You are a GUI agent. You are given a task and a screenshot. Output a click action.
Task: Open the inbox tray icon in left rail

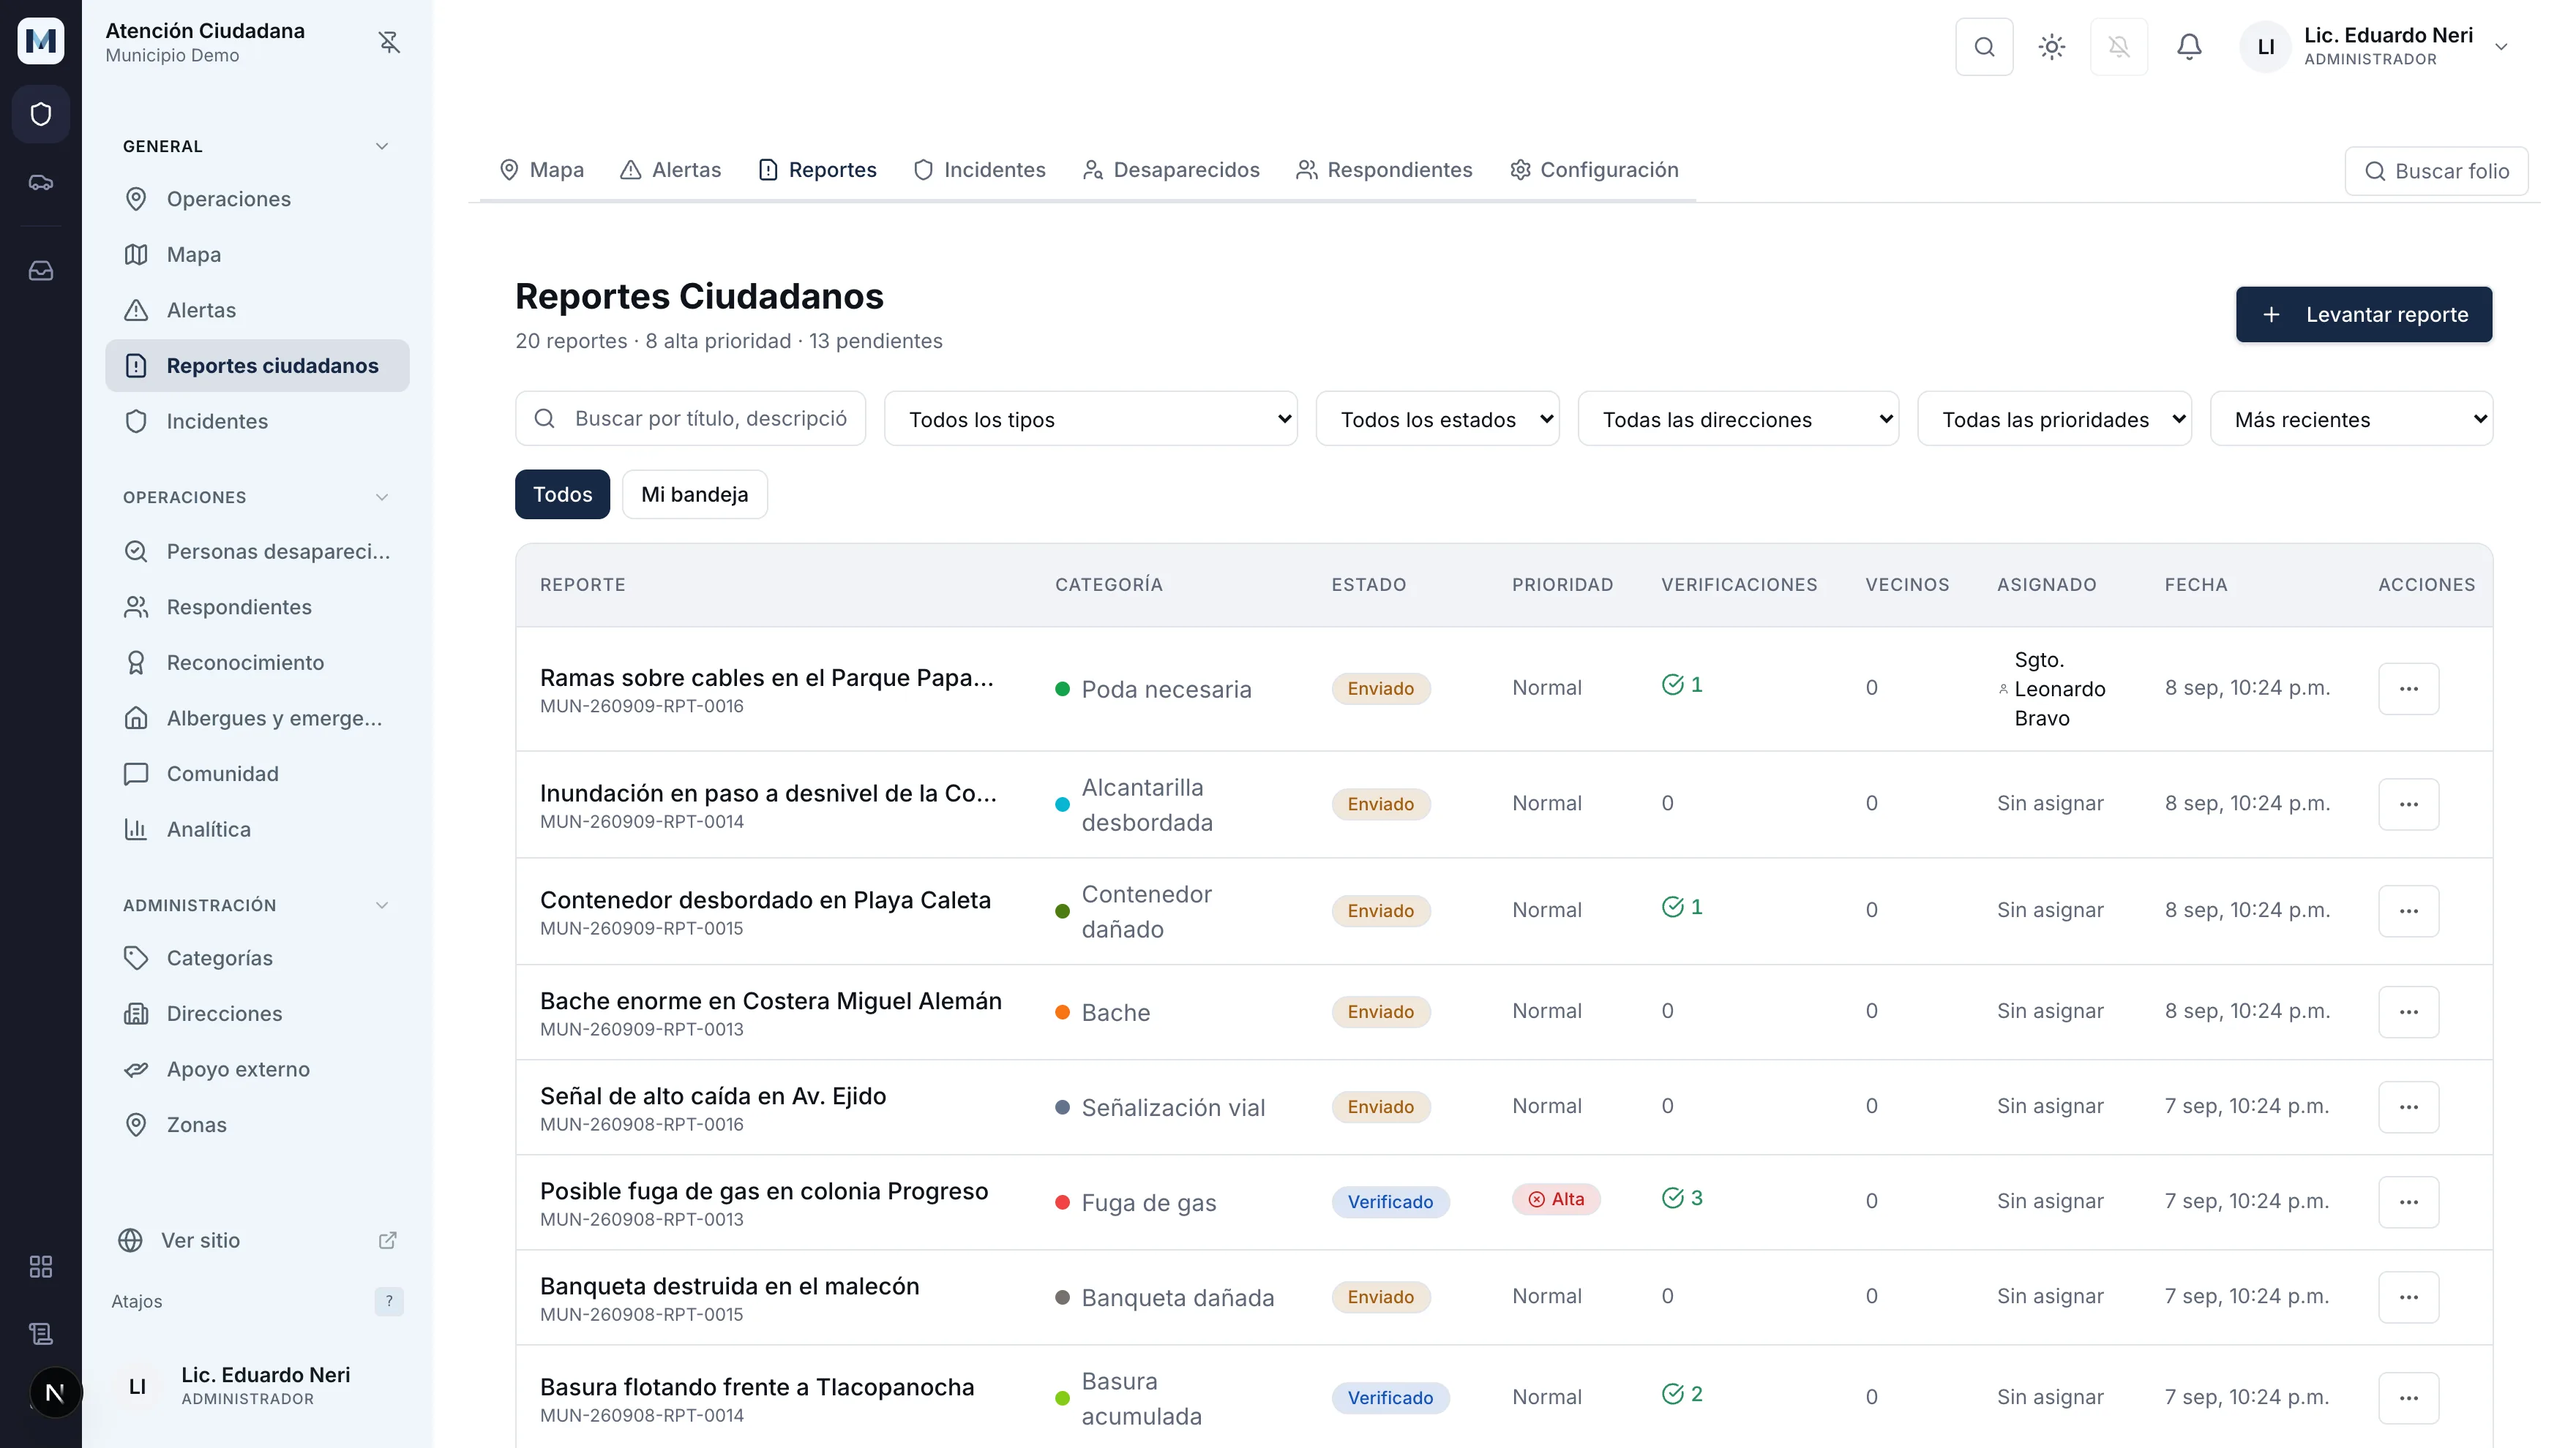click(41, 271)
